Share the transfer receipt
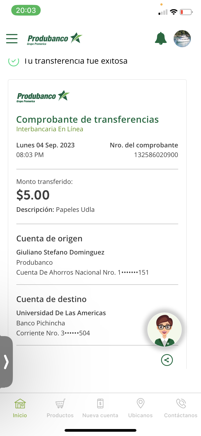The width and height of the screenshot is (201, 436). coord(167,360)
